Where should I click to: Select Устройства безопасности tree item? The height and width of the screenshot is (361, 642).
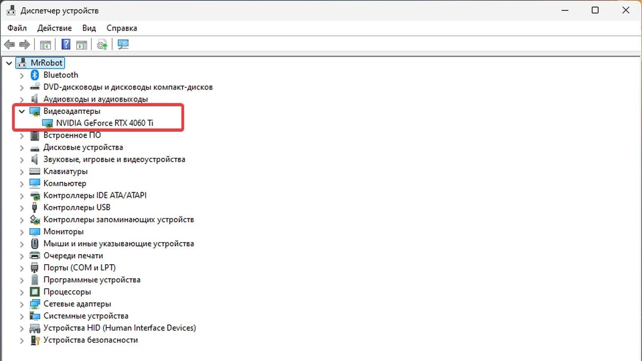click(x=91, y=340)
